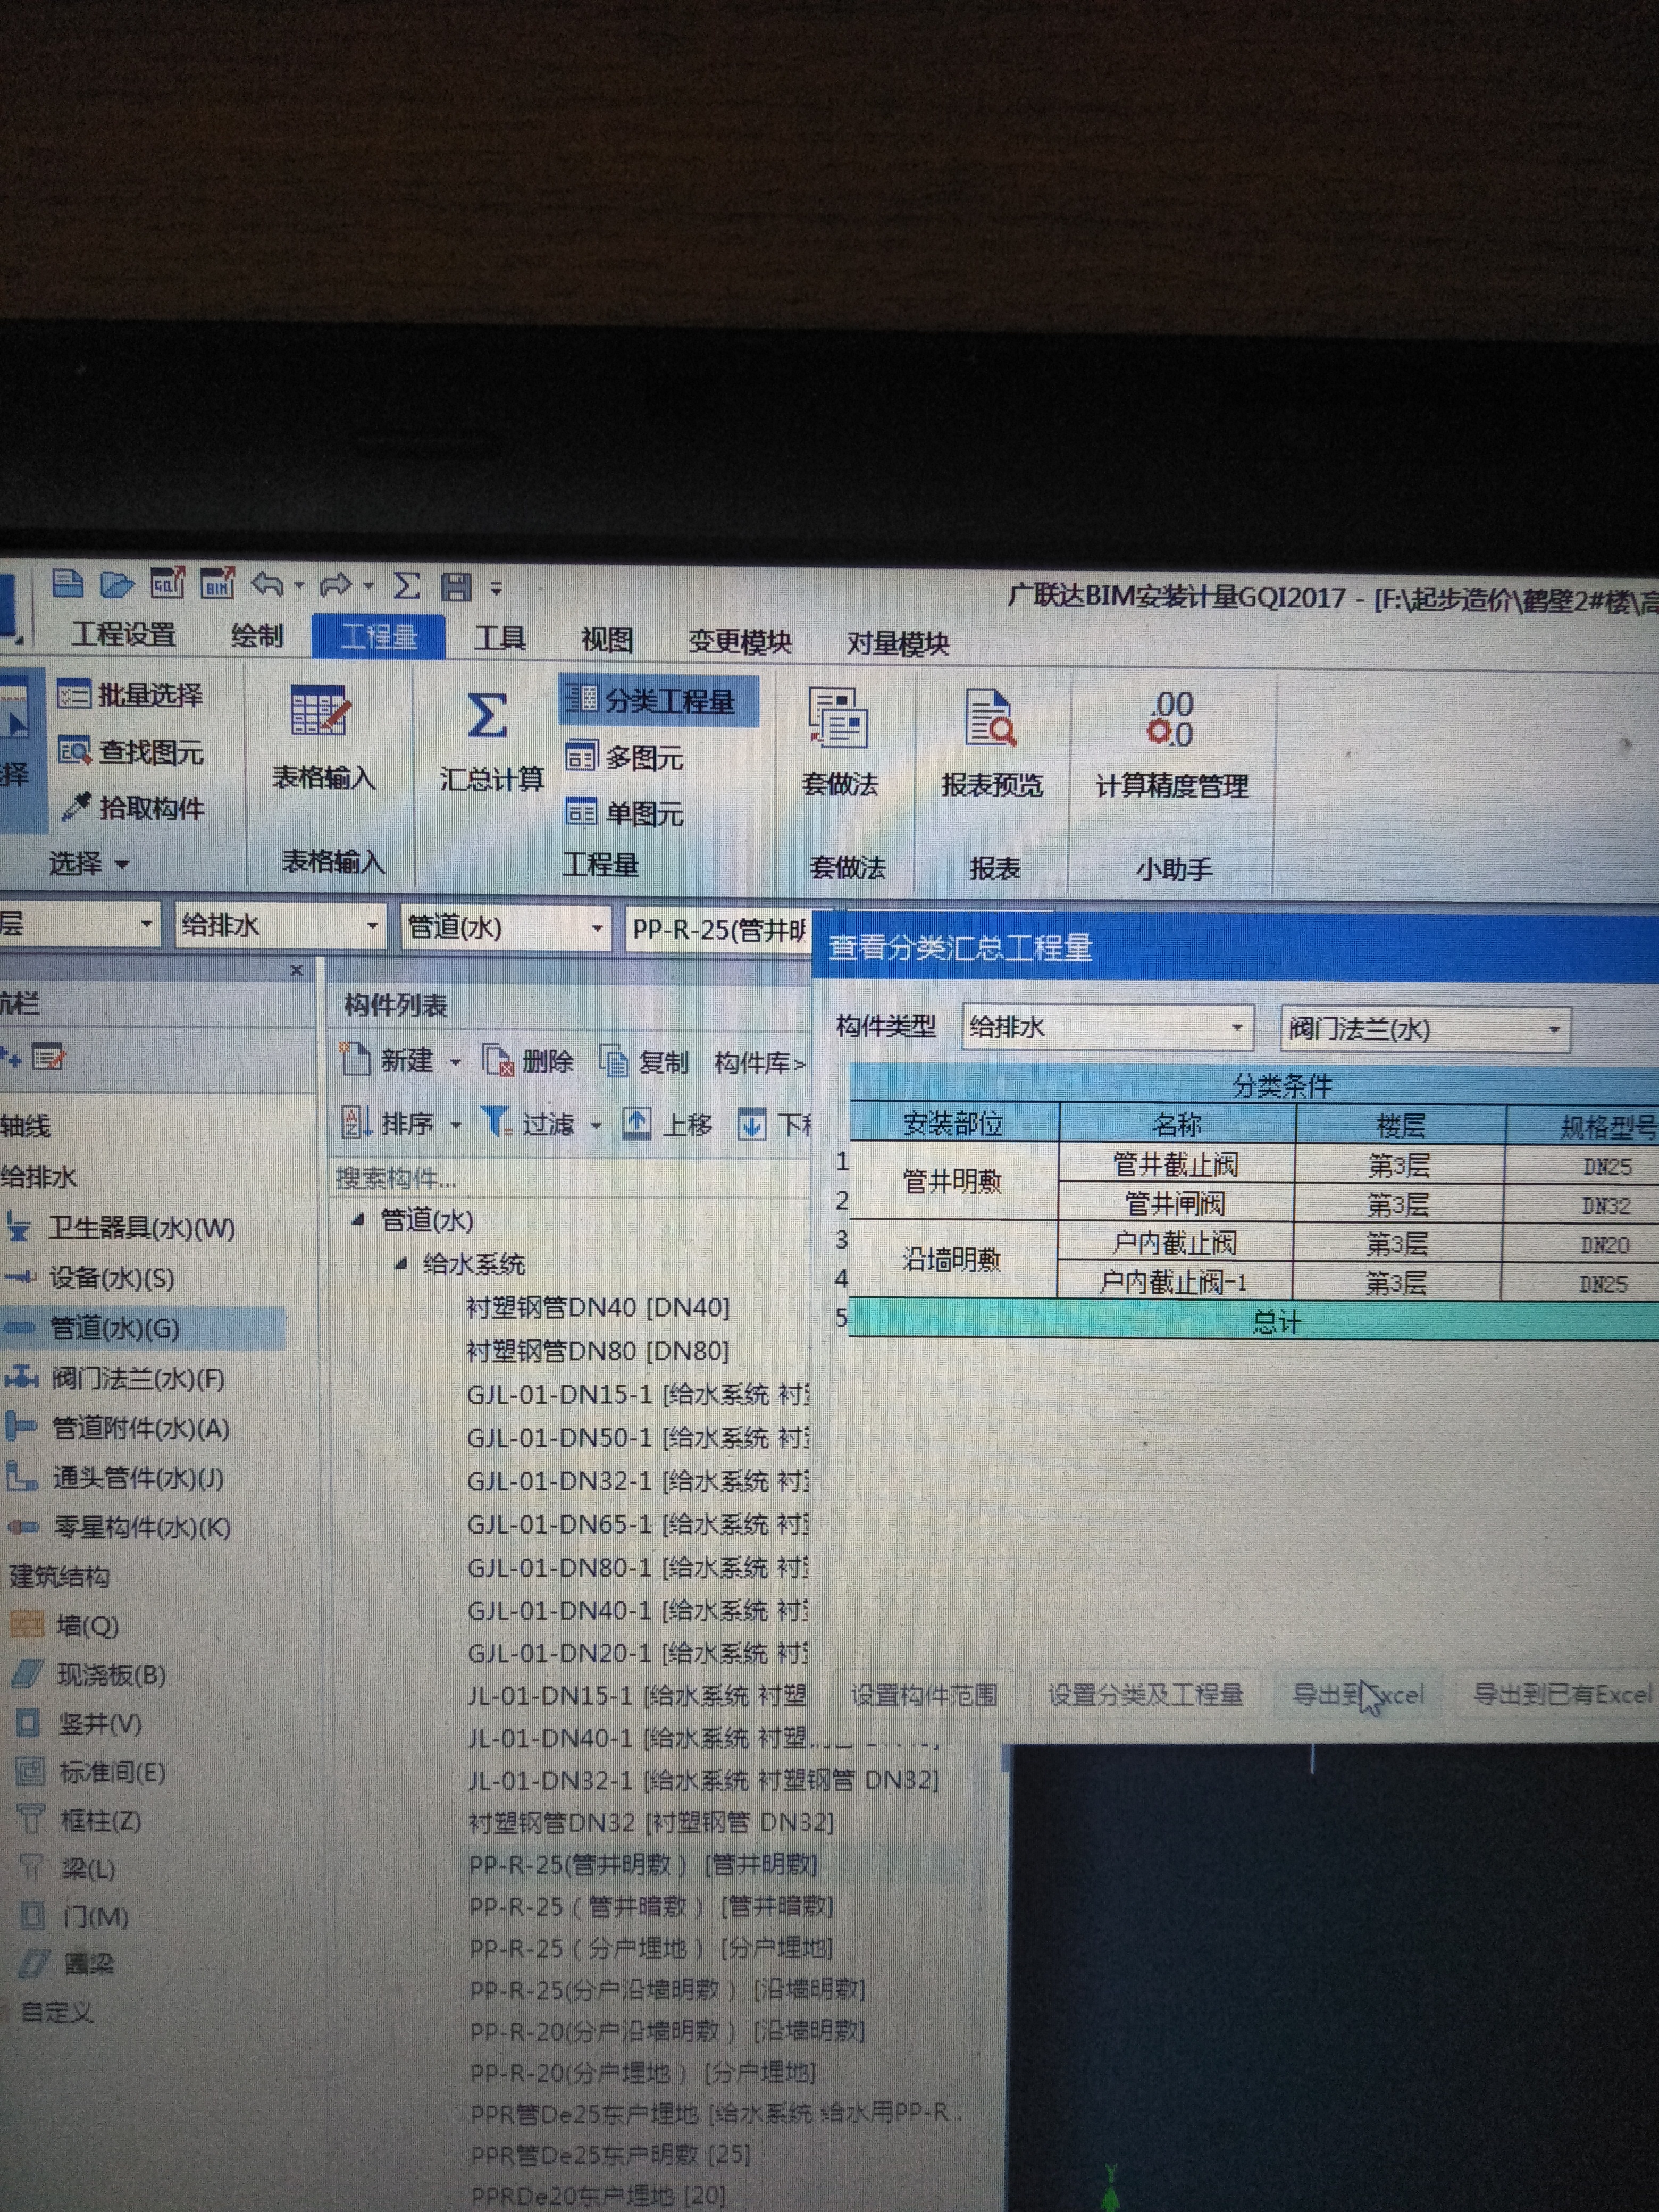The height and width of the screenshot is (2212, 1659).
Task: Open 计算精度管理 precision management
Action: click(1172, 745)
